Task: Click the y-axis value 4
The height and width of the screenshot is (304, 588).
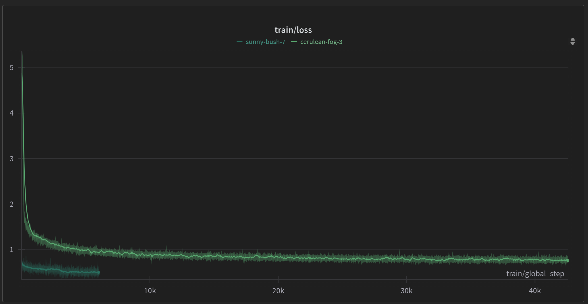Action: click(12, 113)
